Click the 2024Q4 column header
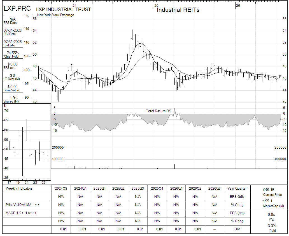 coord(80,189)
